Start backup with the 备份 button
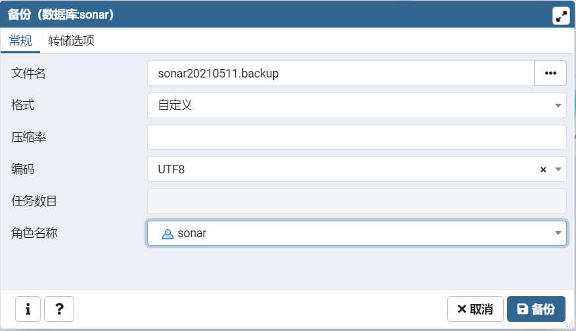 [x=536, y=309]
